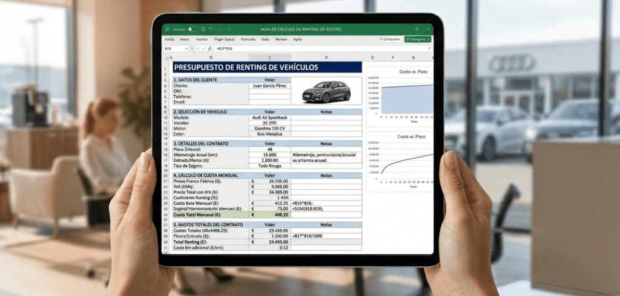
Task: Select the Audi car picture in sheet
Action: tap(326, 91)
